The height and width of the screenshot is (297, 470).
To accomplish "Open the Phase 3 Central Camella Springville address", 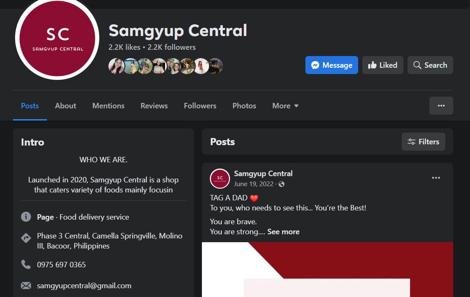I will click(x=110, y=241).
